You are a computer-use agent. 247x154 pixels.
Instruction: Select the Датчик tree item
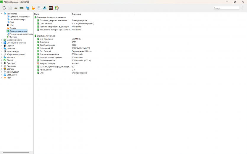13,37
